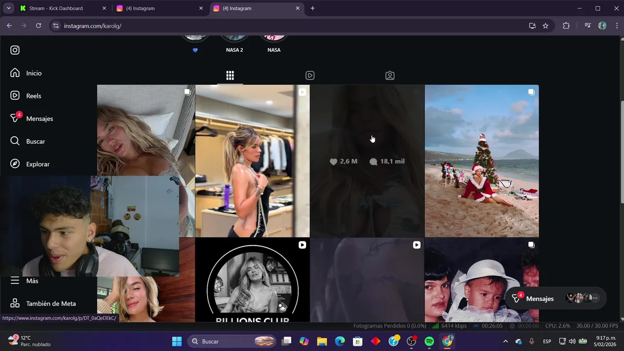Open Copilot from the taskbar
The image size is (624, 351).
point(304,341)
